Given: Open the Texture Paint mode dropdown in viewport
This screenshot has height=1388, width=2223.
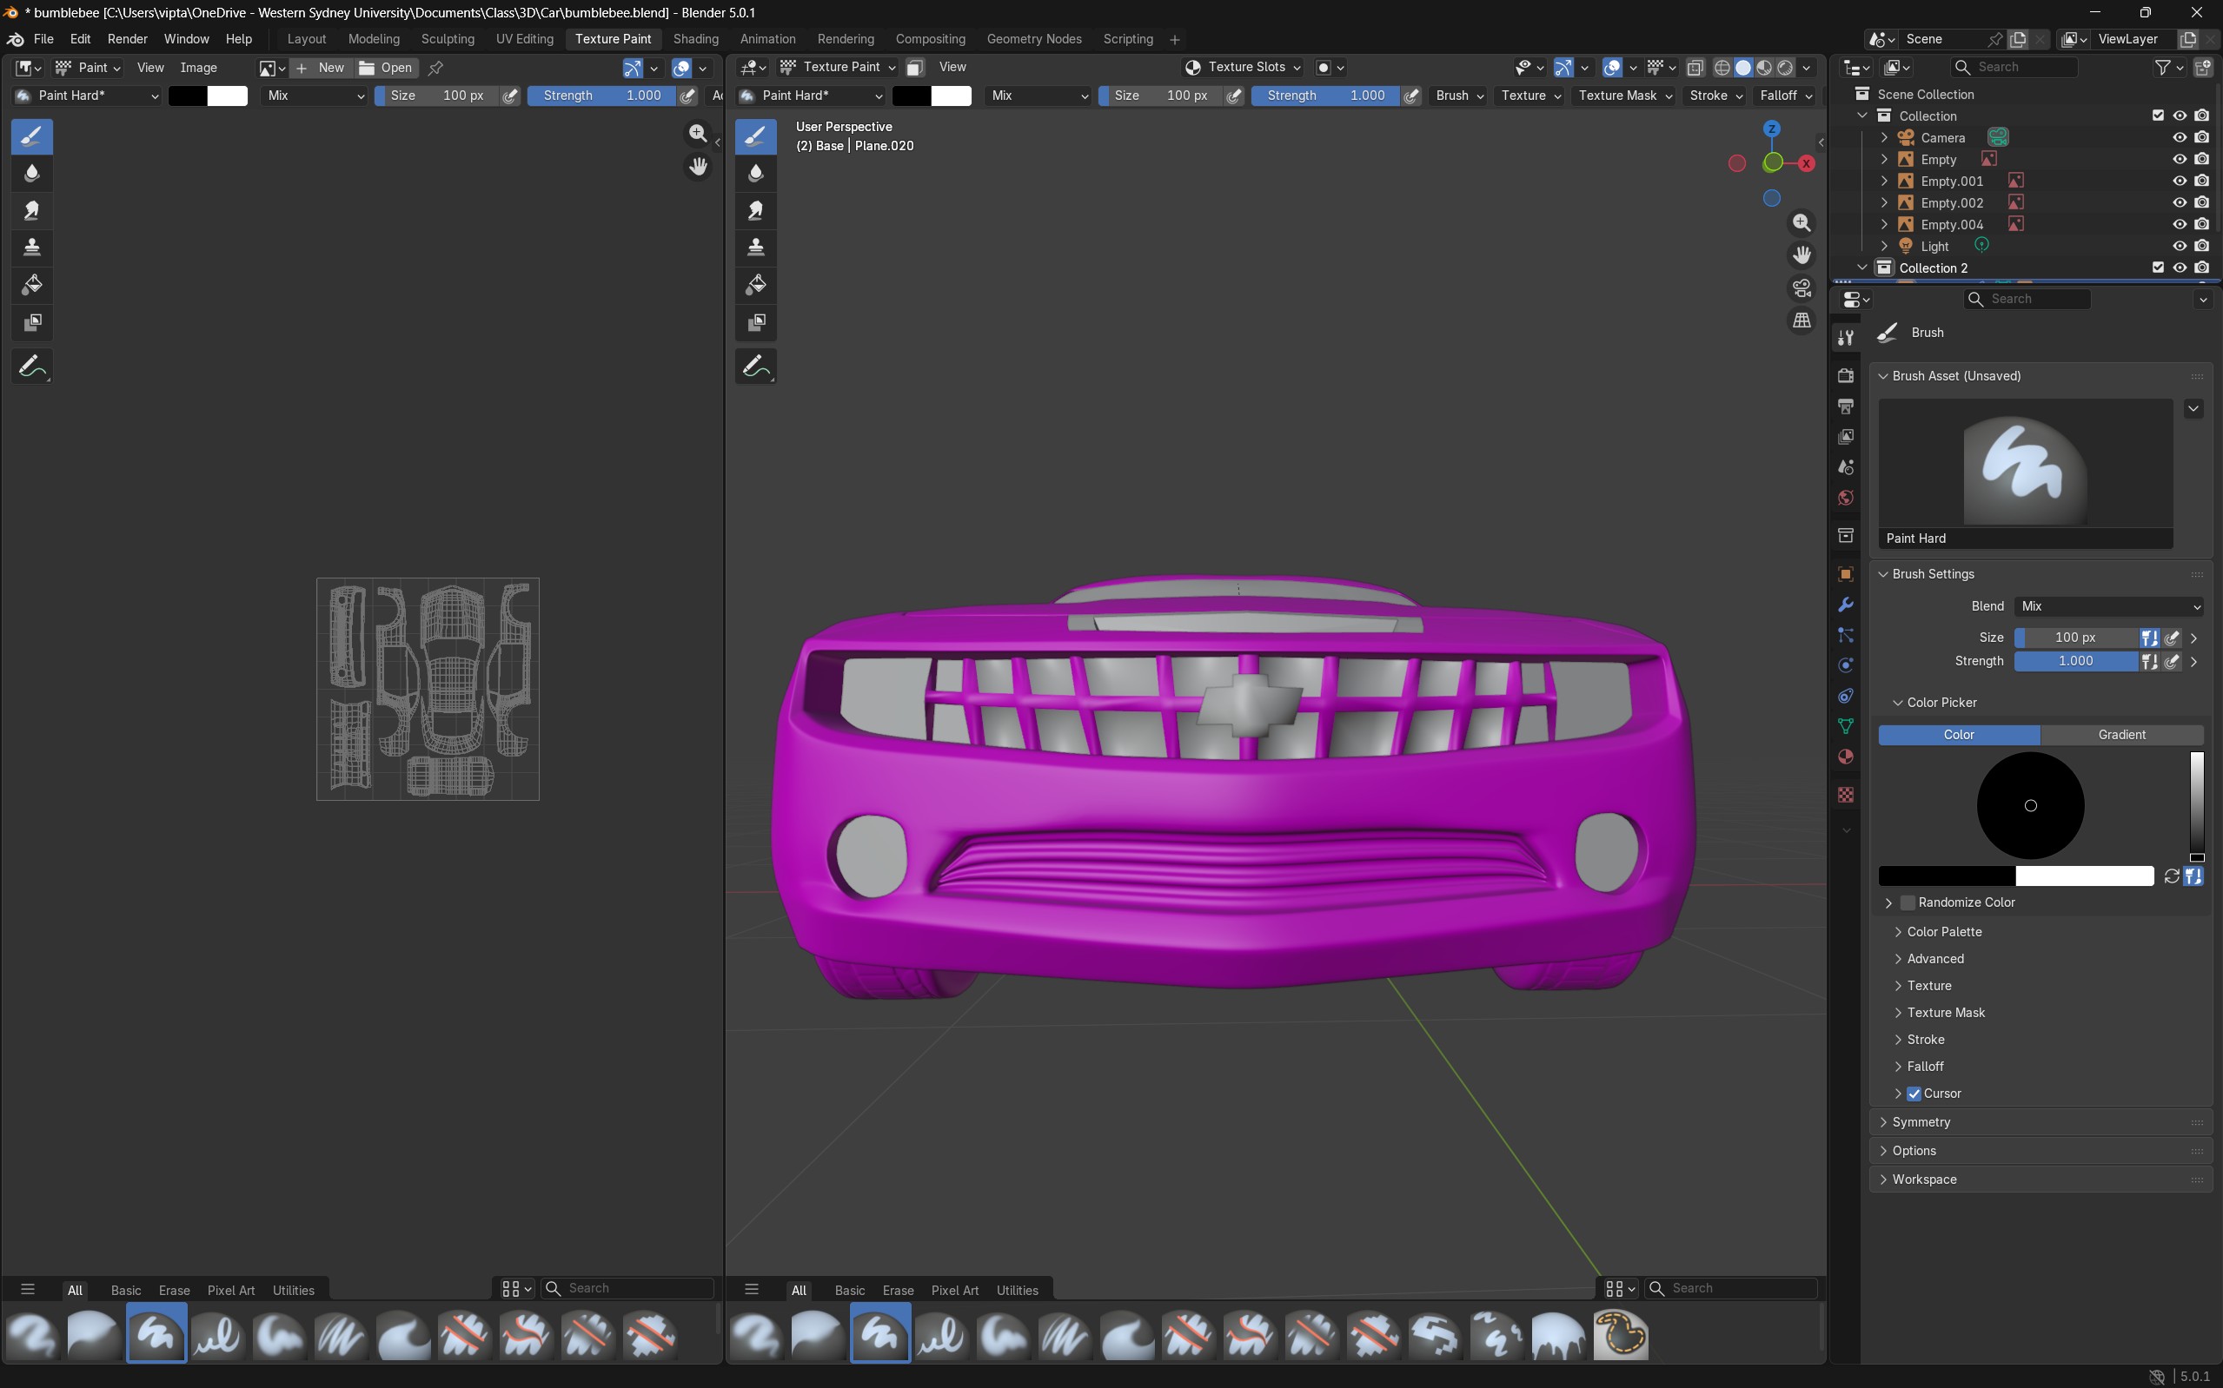Looking at the screenshot, I should click(x=837, y=67).
